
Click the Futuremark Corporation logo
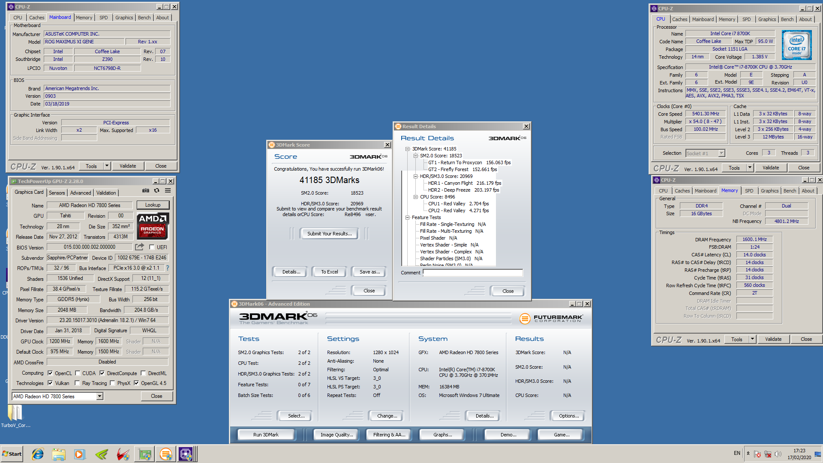551,318
